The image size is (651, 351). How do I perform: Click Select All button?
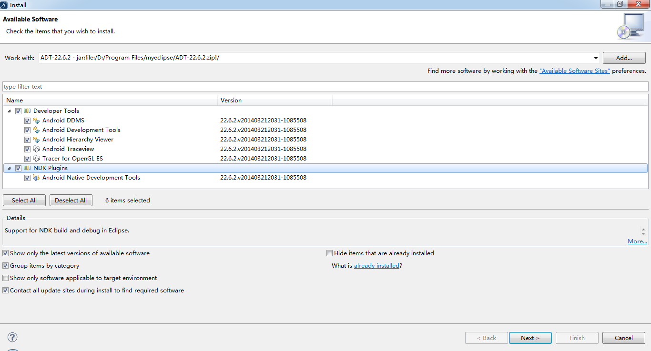(x=24, y=201)
